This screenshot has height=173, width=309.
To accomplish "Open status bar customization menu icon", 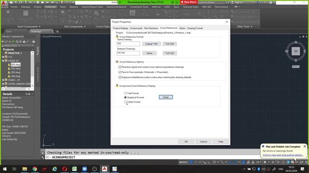I will coord(307,162).
